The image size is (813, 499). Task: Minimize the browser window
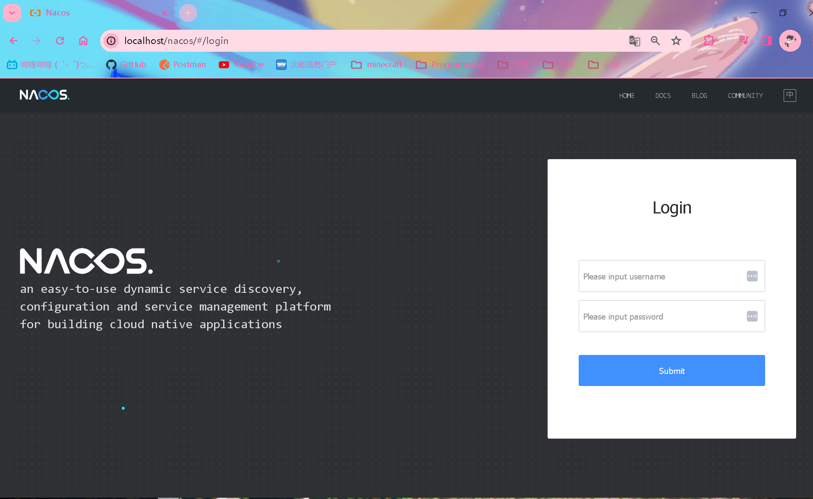(x=753, y=13)
